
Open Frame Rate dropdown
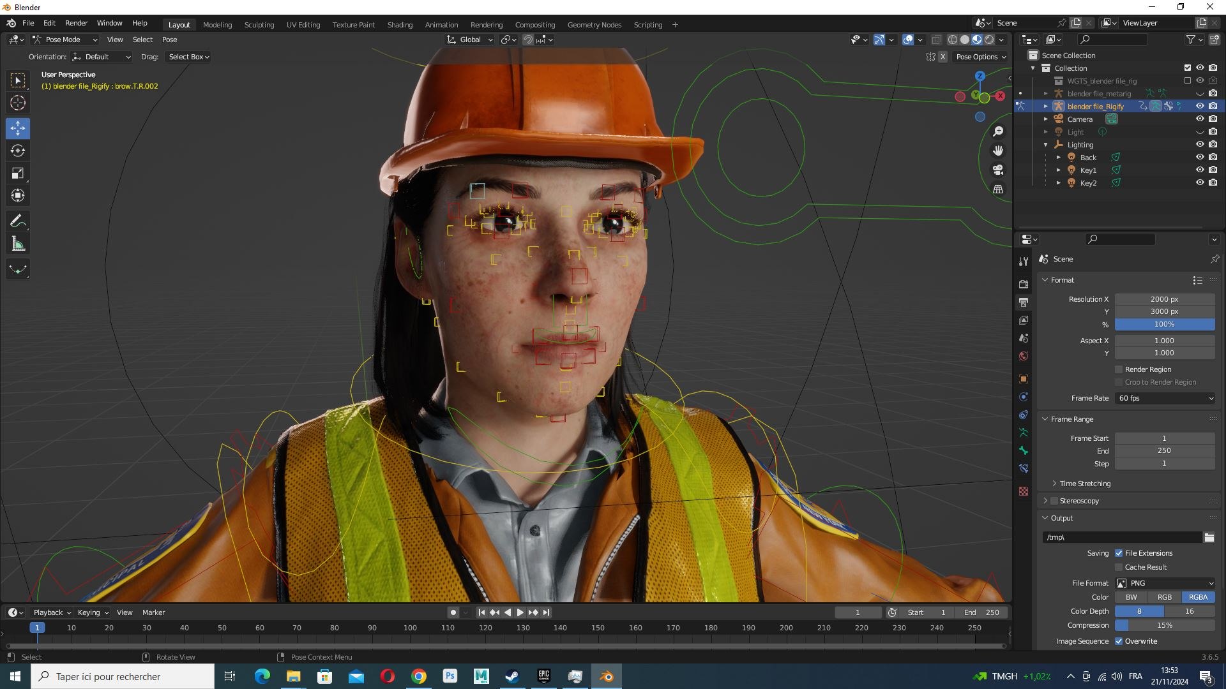tap(1165, 398)
